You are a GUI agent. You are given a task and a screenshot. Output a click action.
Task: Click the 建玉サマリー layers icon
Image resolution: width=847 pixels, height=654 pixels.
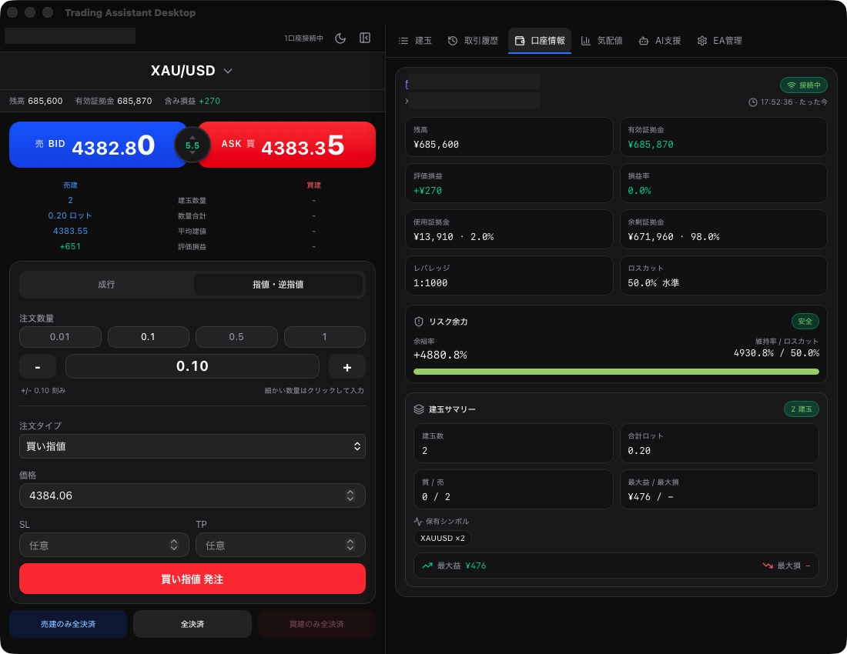click(x=419, y=409)
